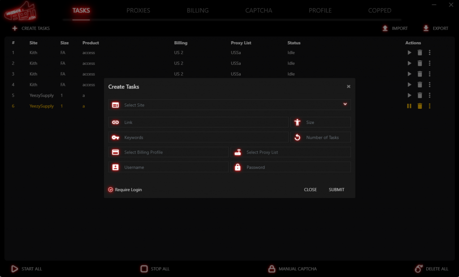Open the Select Billing Profile dropdown

(x=169, y=152)
